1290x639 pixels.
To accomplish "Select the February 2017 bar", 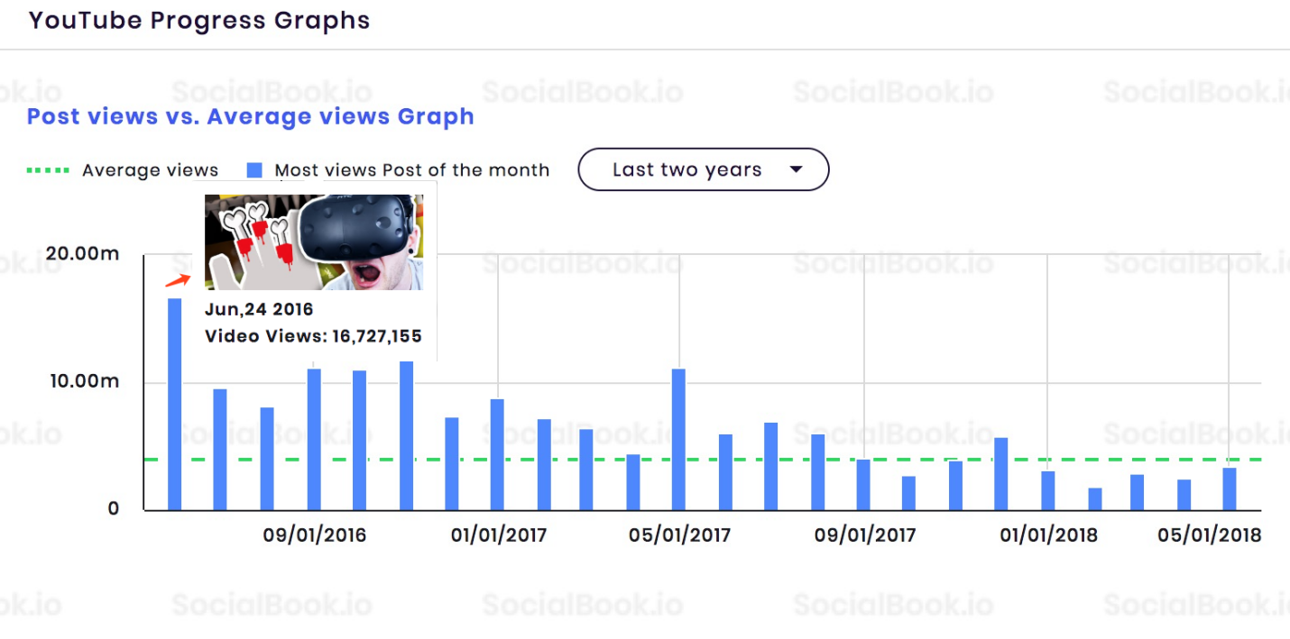I will [544, 465].
